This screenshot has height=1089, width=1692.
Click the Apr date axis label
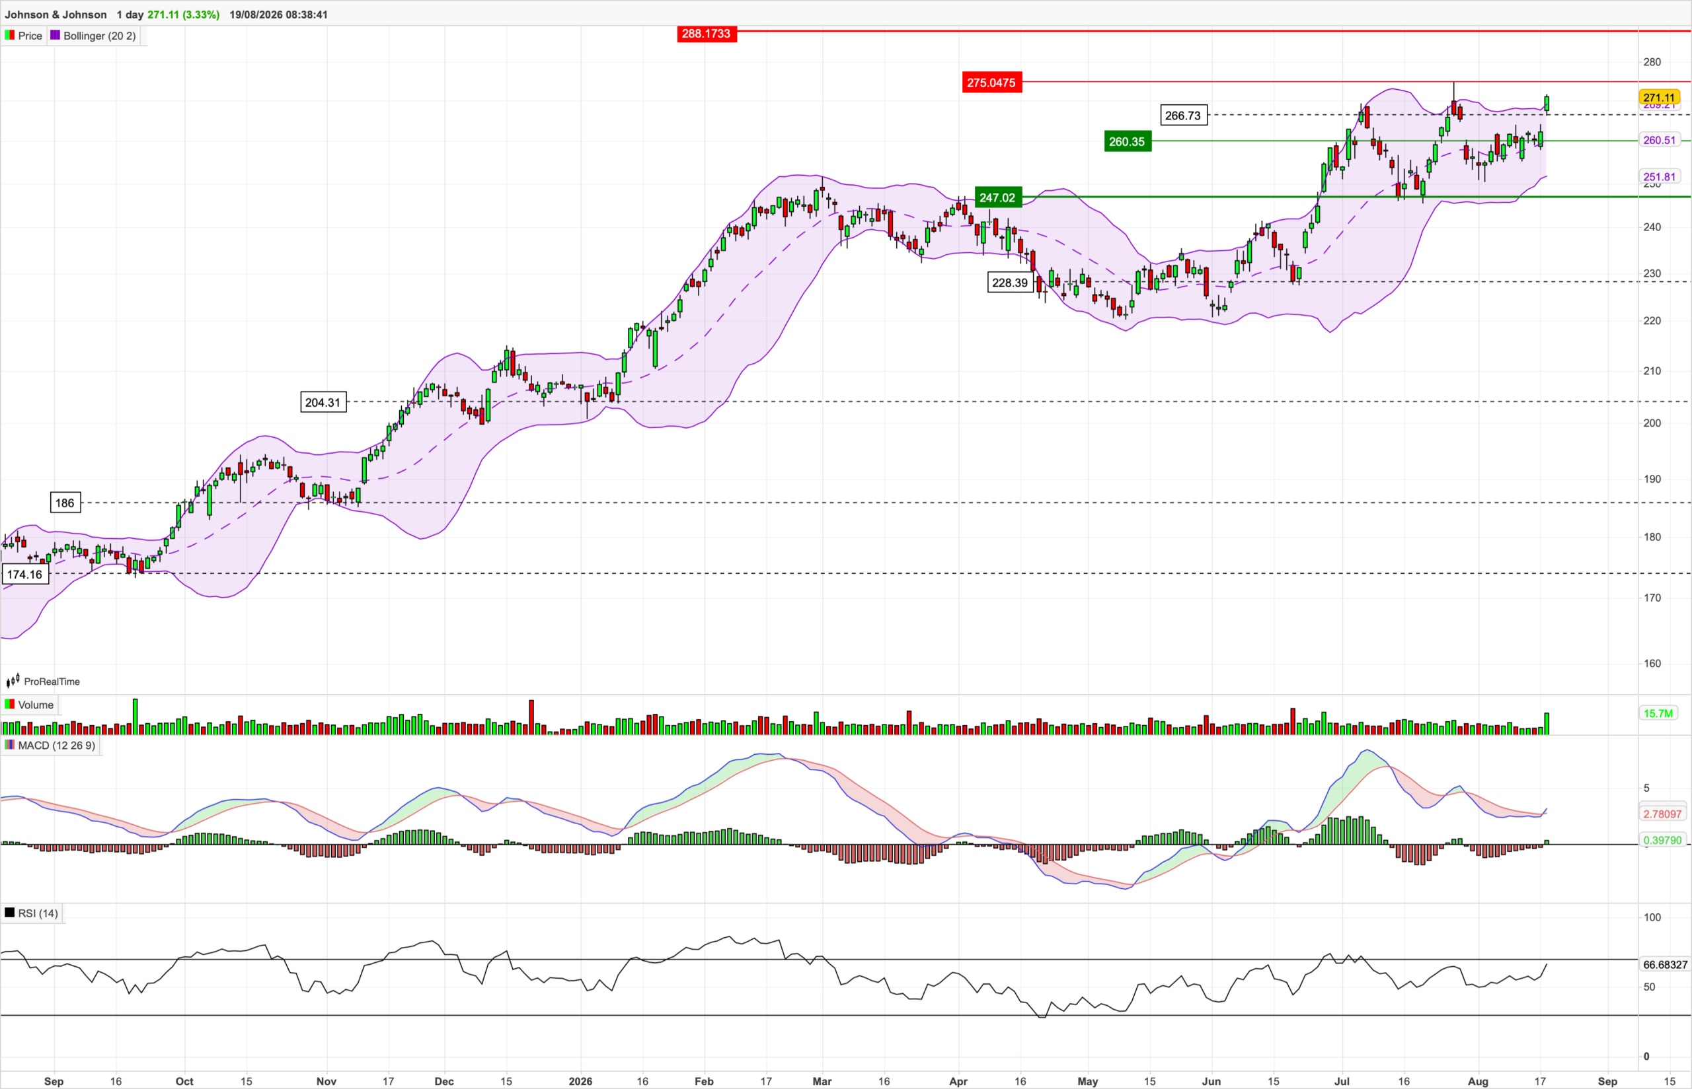958,1081
